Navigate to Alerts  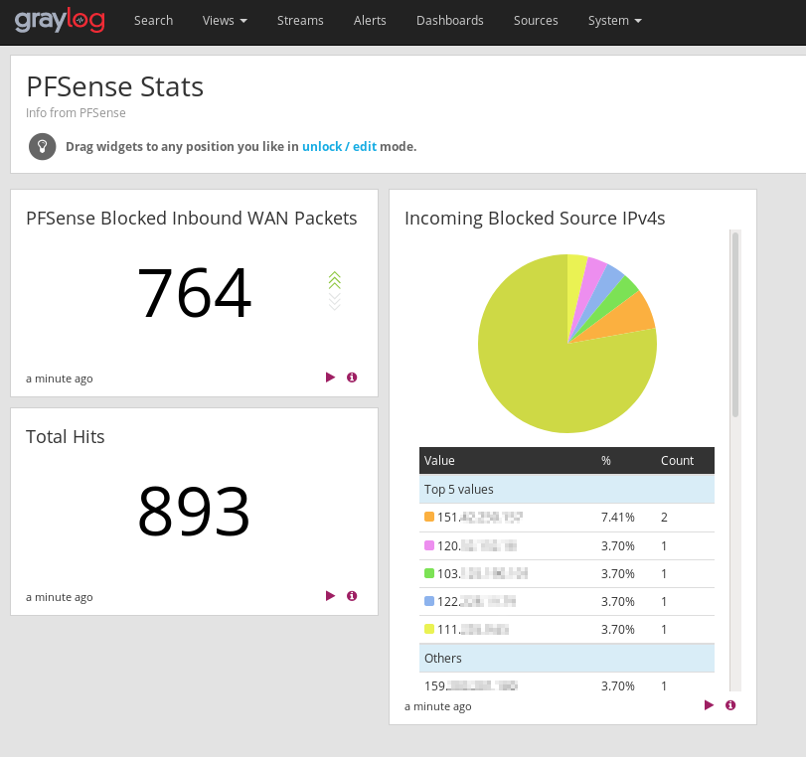(x=370, y=21)
